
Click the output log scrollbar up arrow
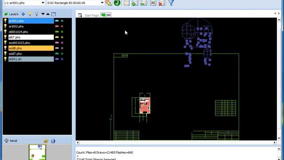[x=279, y=149]
